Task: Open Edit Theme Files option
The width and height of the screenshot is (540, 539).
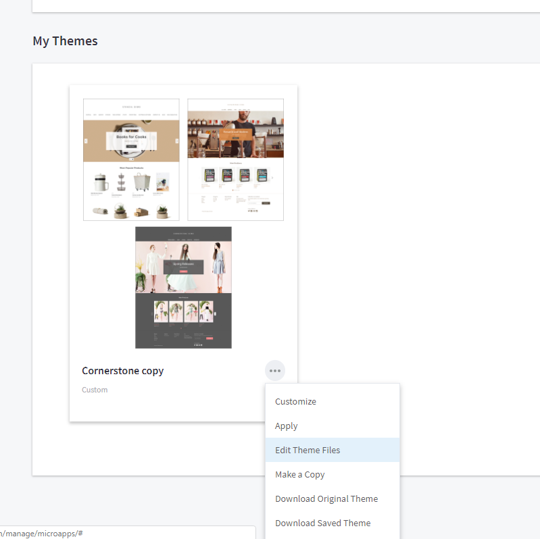Action: click(x=308, y=450)
